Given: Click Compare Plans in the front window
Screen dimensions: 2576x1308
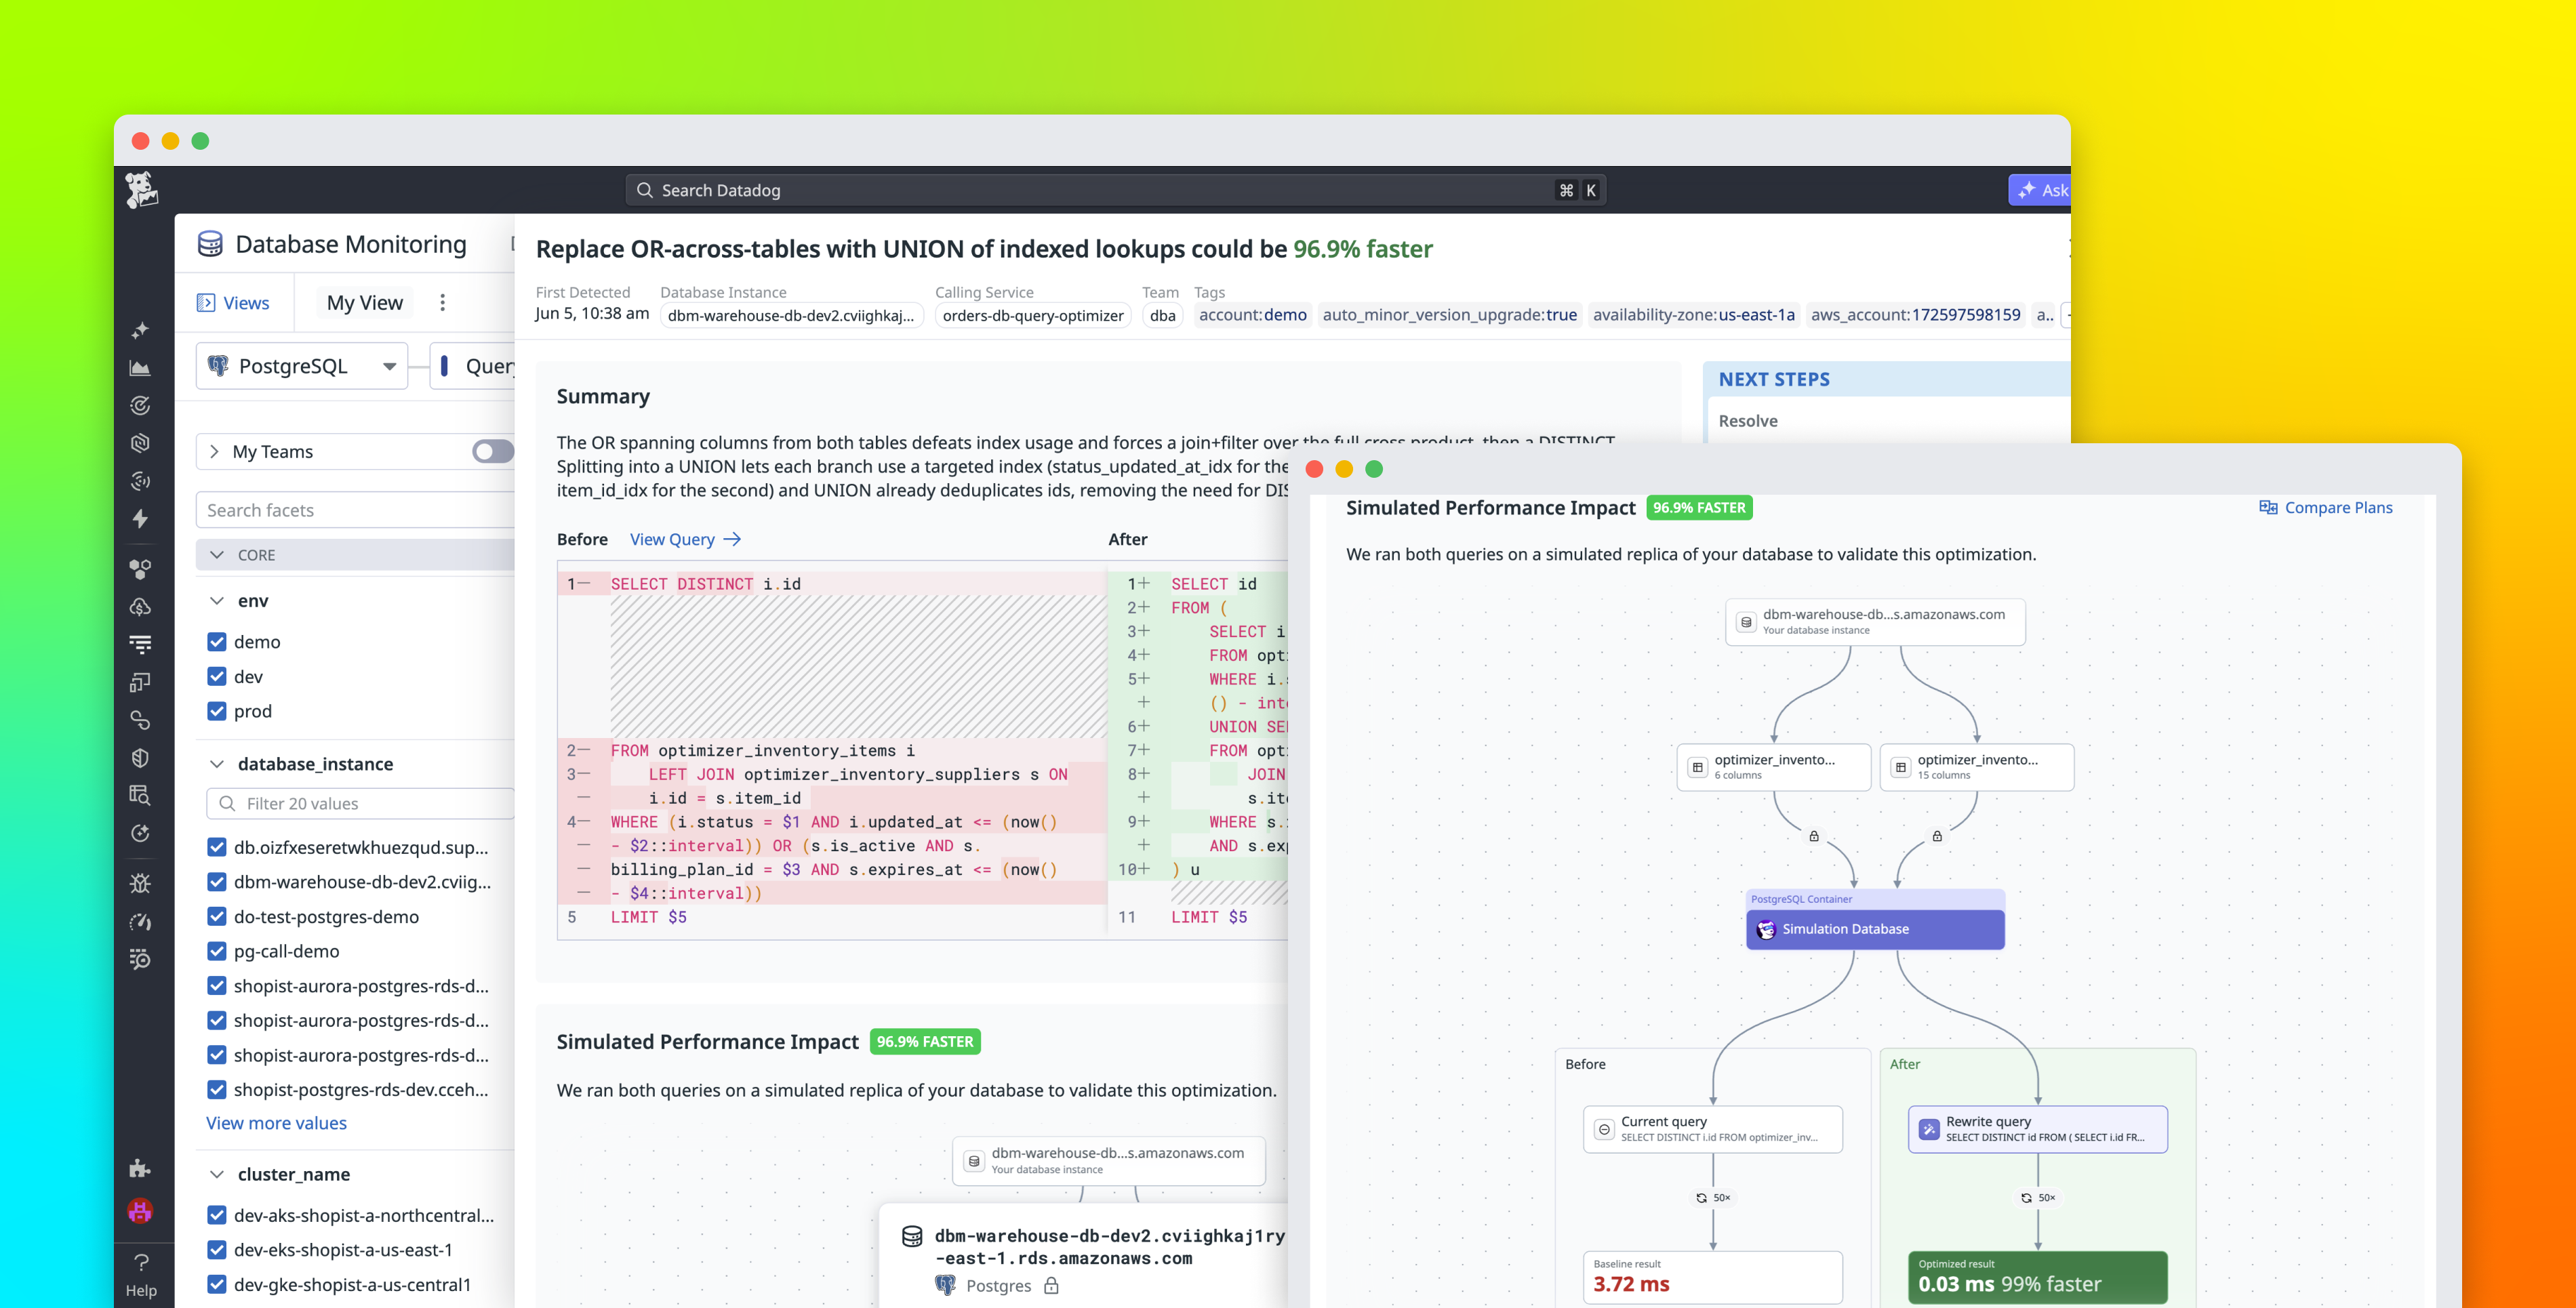Looking at the screenshot, I should [x=2326, y=508].
